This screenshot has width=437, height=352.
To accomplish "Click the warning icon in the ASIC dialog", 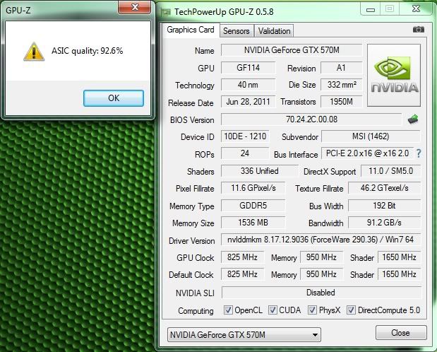I will pyautogui.click(x=34, y=52).
